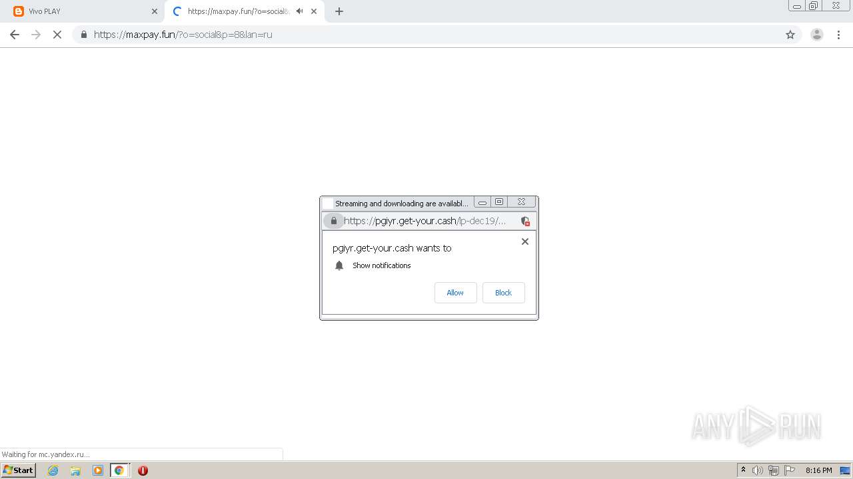Stop loading the page

click(x=57, y=35)
